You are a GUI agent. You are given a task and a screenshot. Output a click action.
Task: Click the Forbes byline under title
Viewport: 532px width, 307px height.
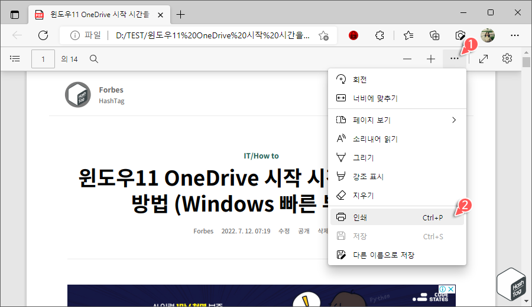[203, 231]
